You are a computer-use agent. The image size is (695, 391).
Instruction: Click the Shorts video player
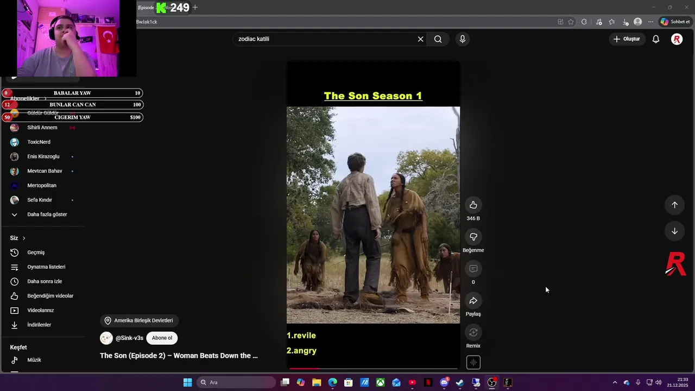[x=373, y=215]
